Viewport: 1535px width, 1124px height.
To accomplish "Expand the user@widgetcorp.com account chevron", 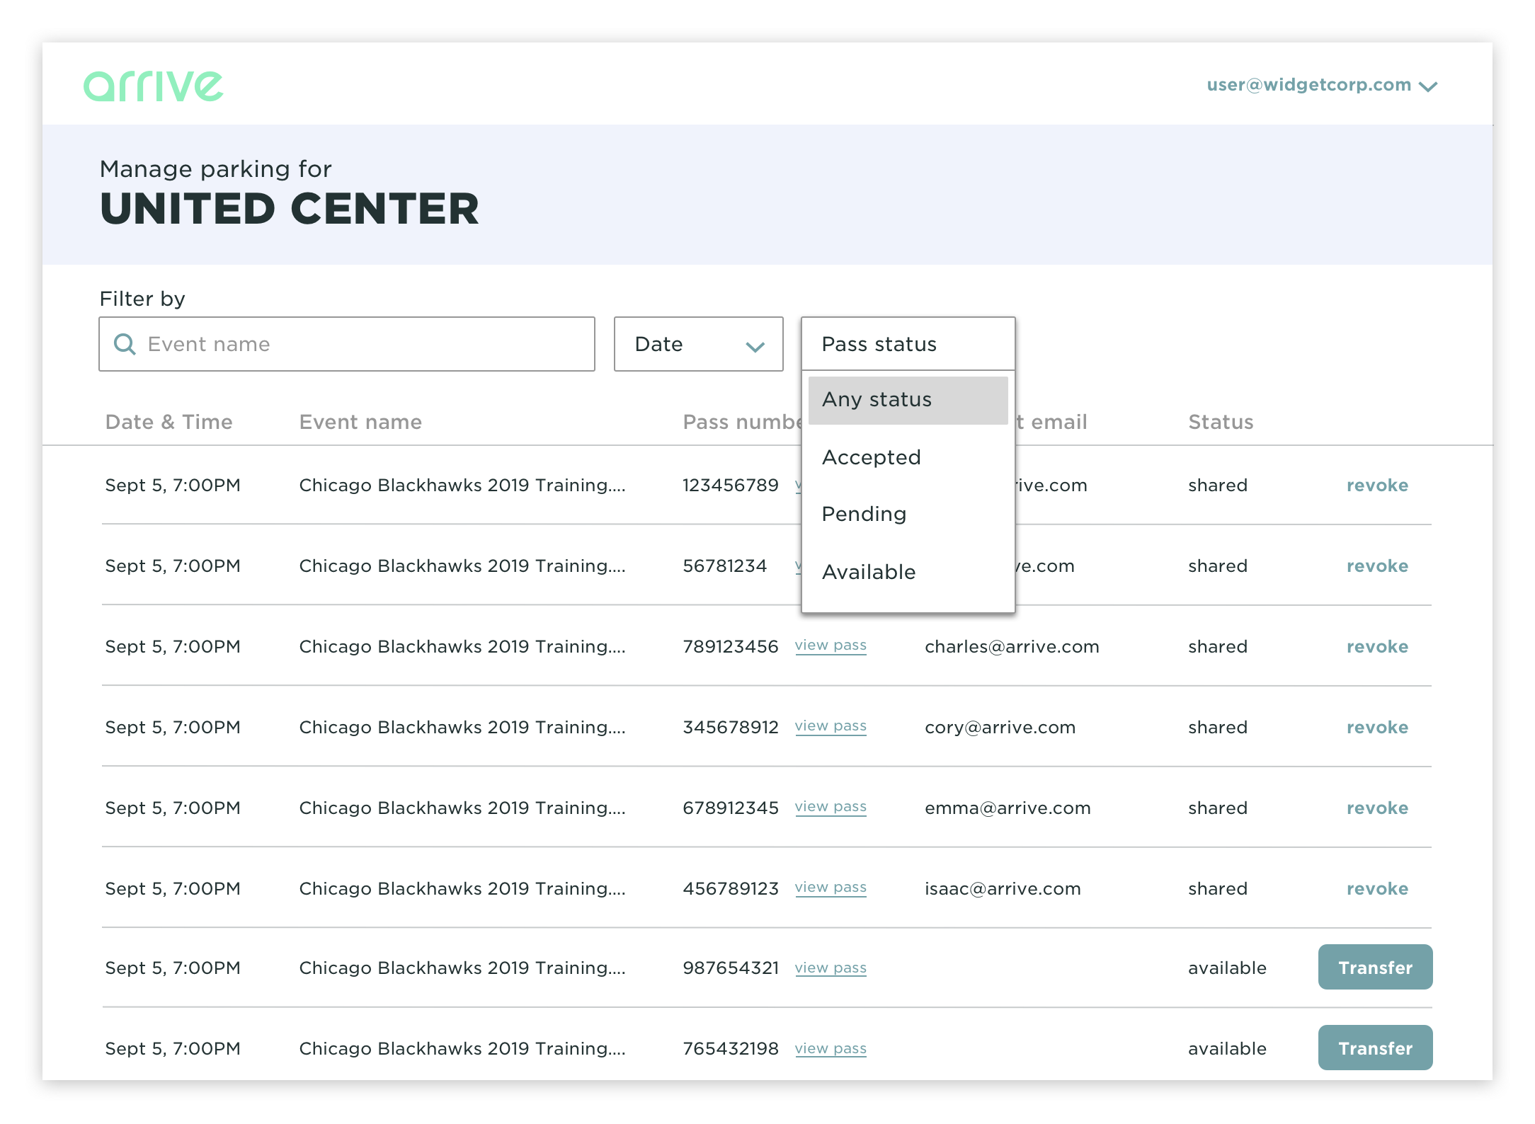I will point(1428,86).
